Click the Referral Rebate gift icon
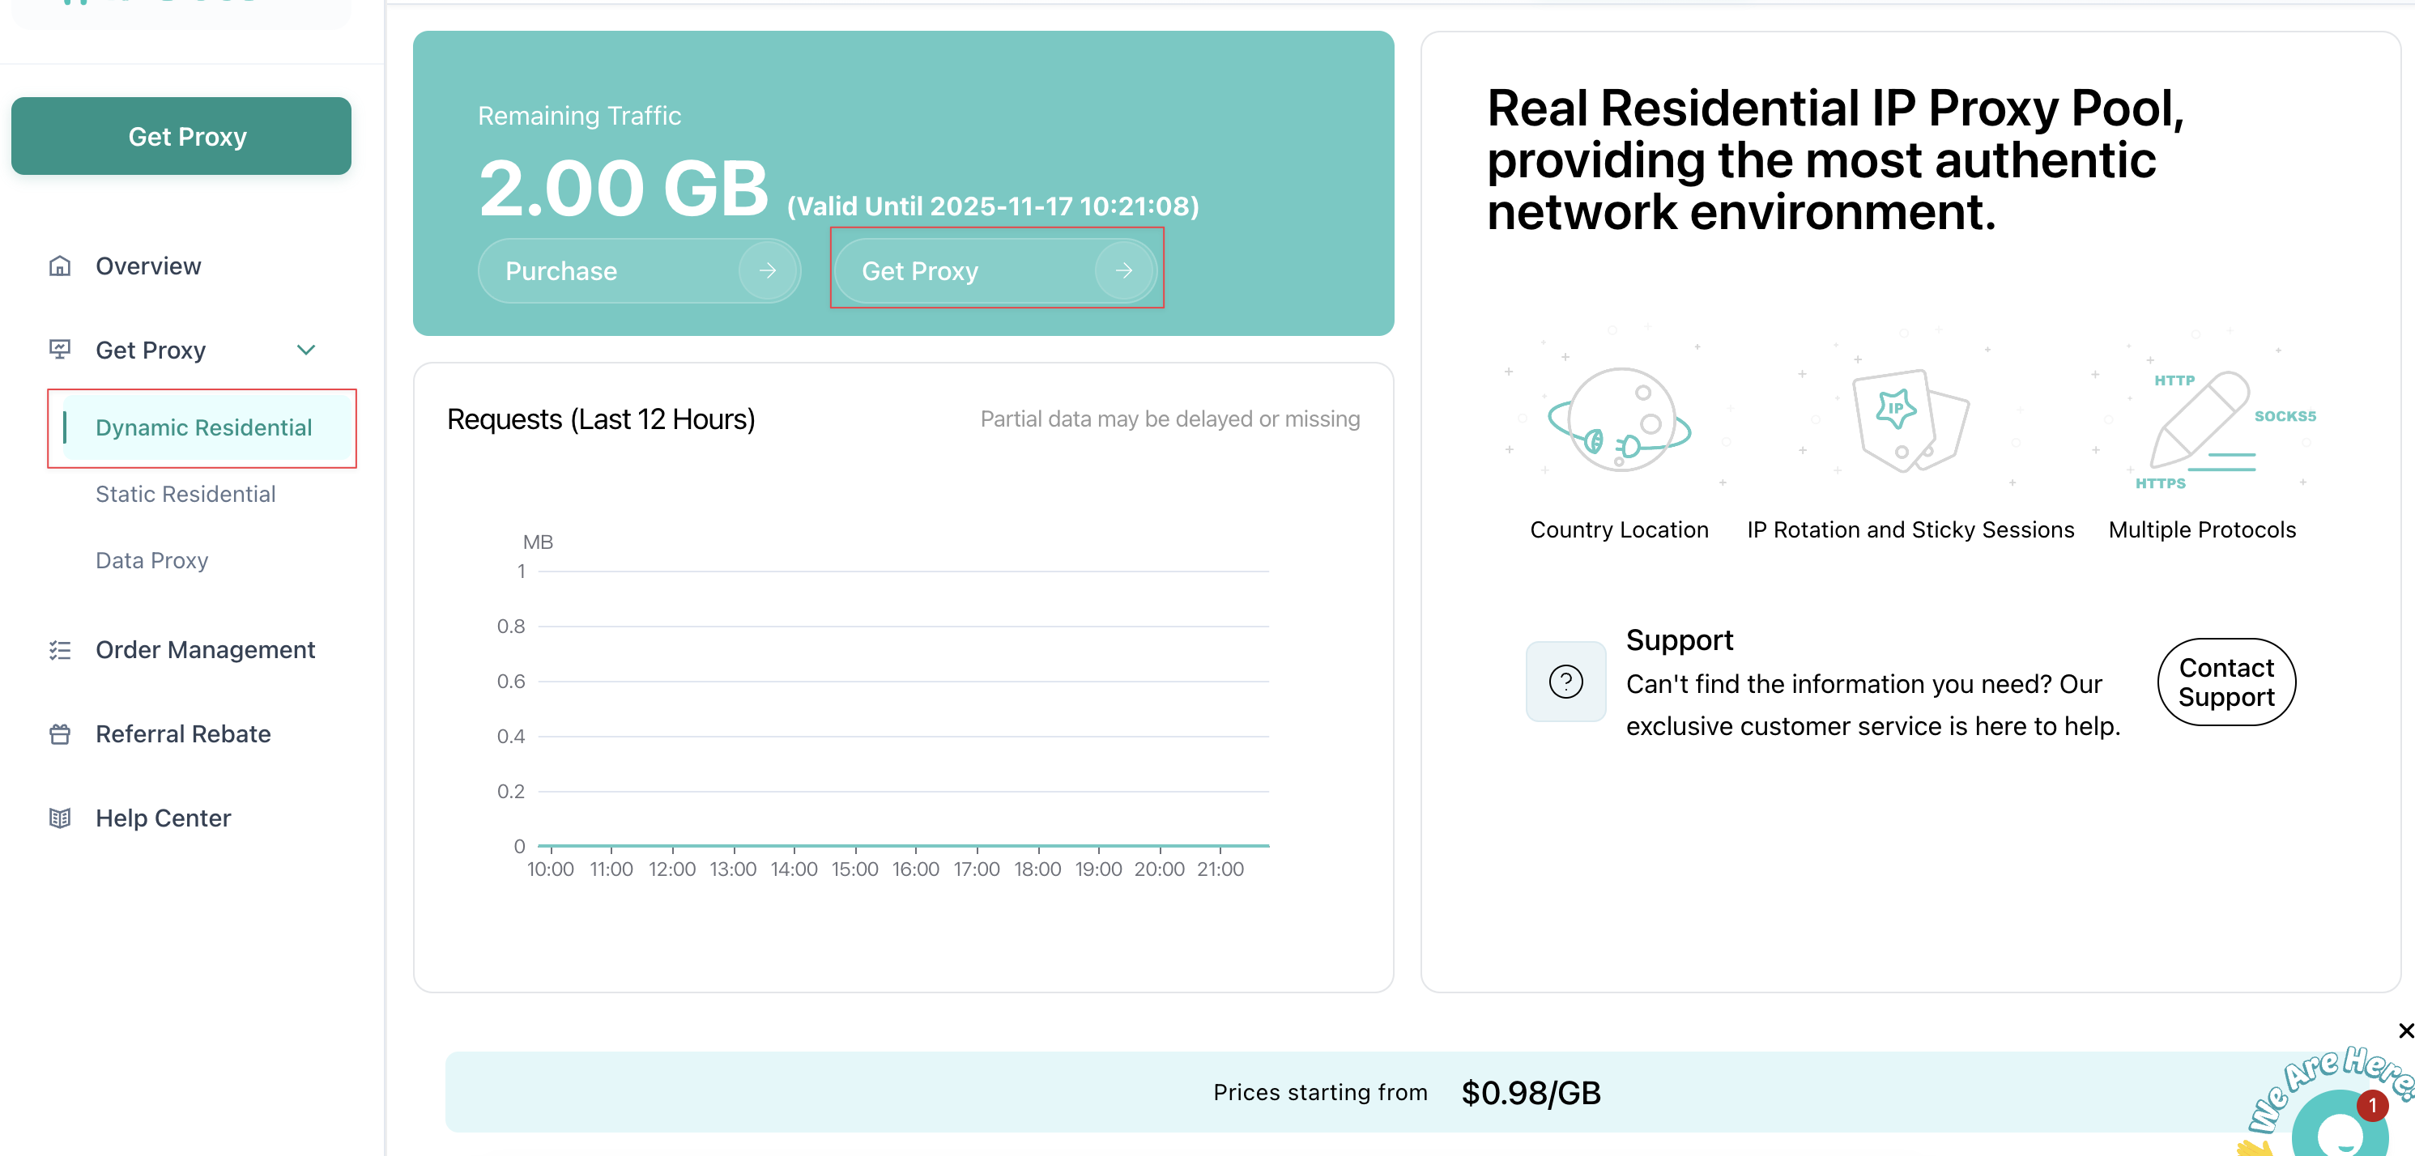This screenshot has width=2415, height=1156. [60, 733]
